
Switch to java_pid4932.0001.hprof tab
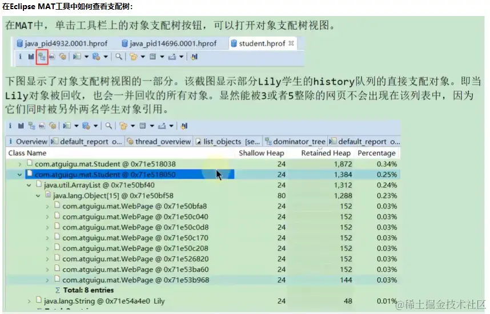click(62, 43)
